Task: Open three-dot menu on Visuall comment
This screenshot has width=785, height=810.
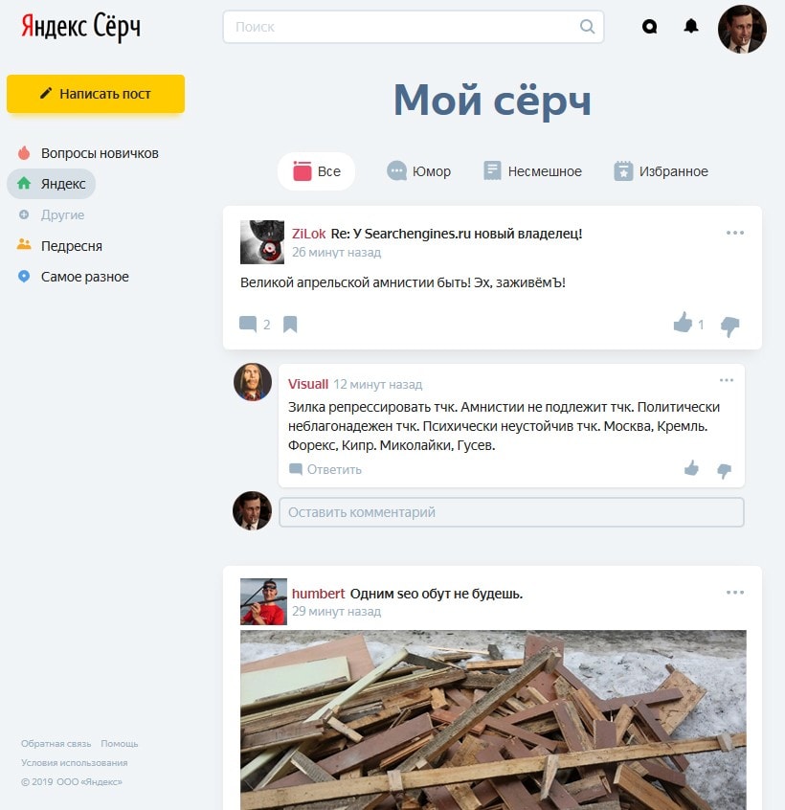Action: pos(726,380)
